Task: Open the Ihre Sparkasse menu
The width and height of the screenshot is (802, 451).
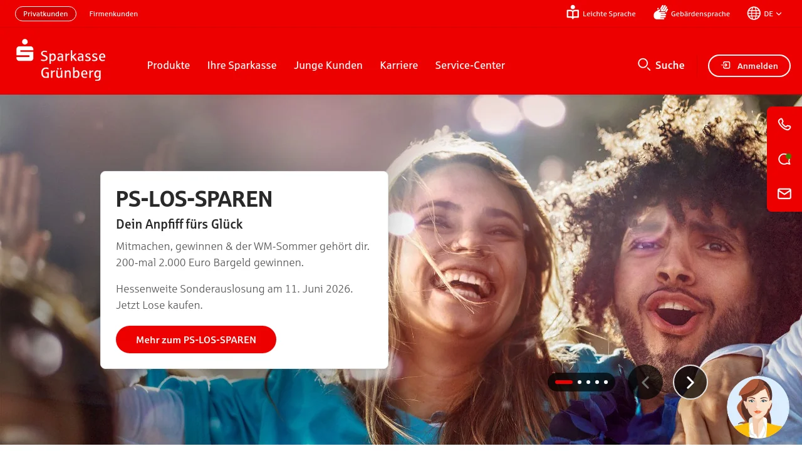Action: tap(242, 65)
